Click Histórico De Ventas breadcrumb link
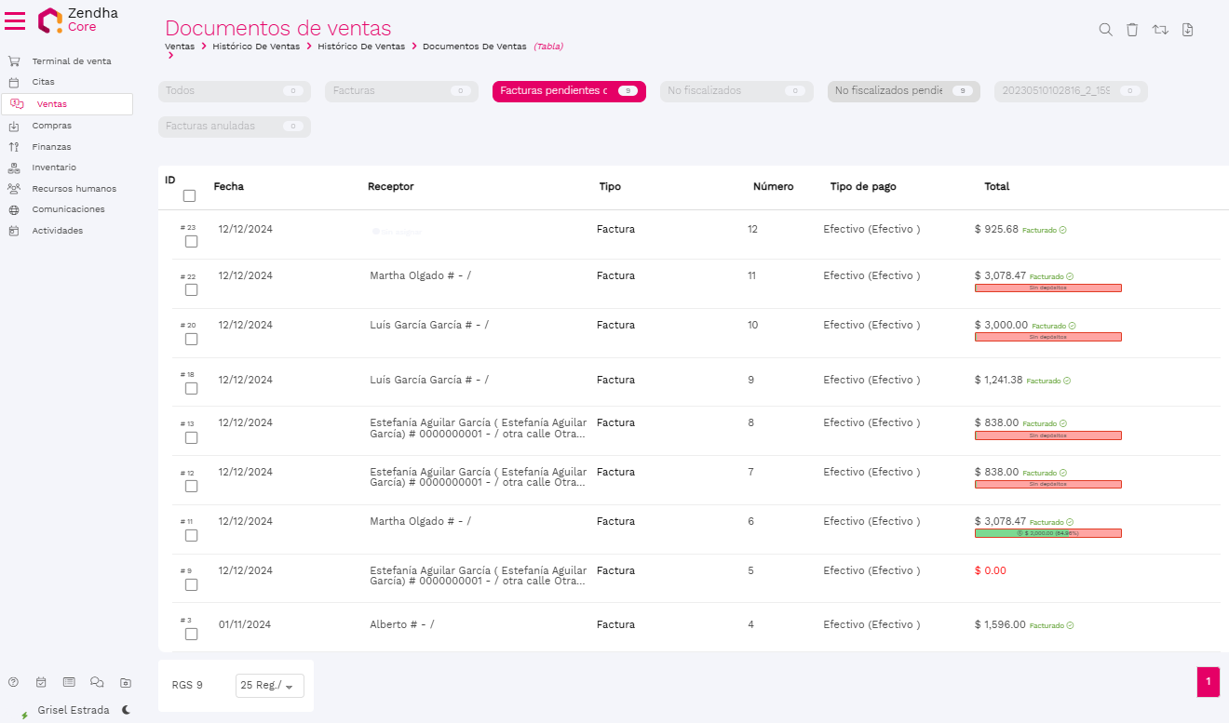The height and width of the screenshot is (723, 1229). coord(256,46)
